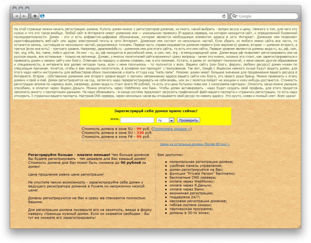Click the long description text block at top
311x243 pixels.
(155, 61)
